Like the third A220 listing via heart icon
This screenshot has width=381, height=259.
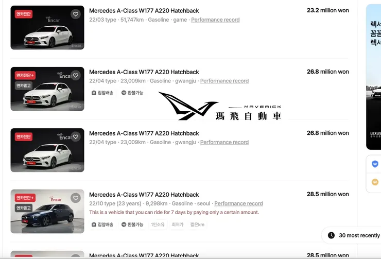coord(76,136)
